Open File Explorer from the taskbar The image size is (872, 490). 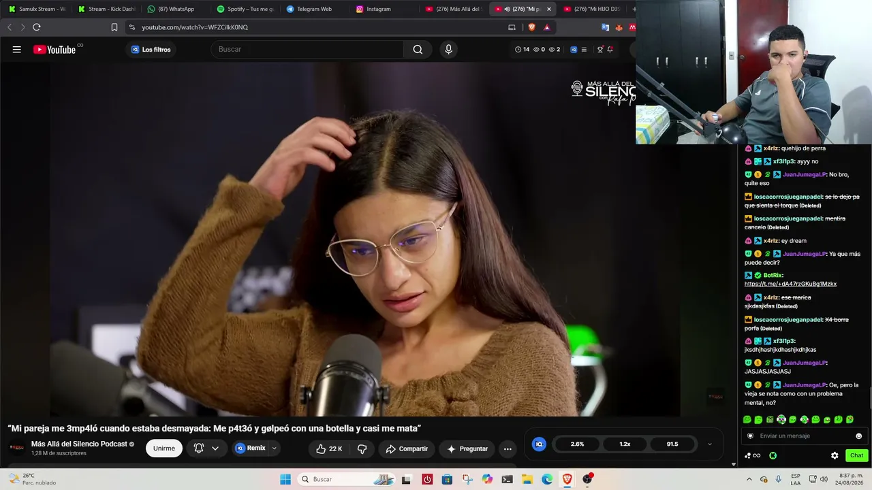tap(527, 479)
